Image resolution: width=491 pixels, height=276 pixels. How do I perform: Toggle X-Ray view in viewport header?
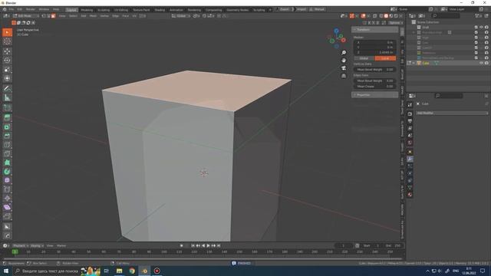tap(375, 15)
